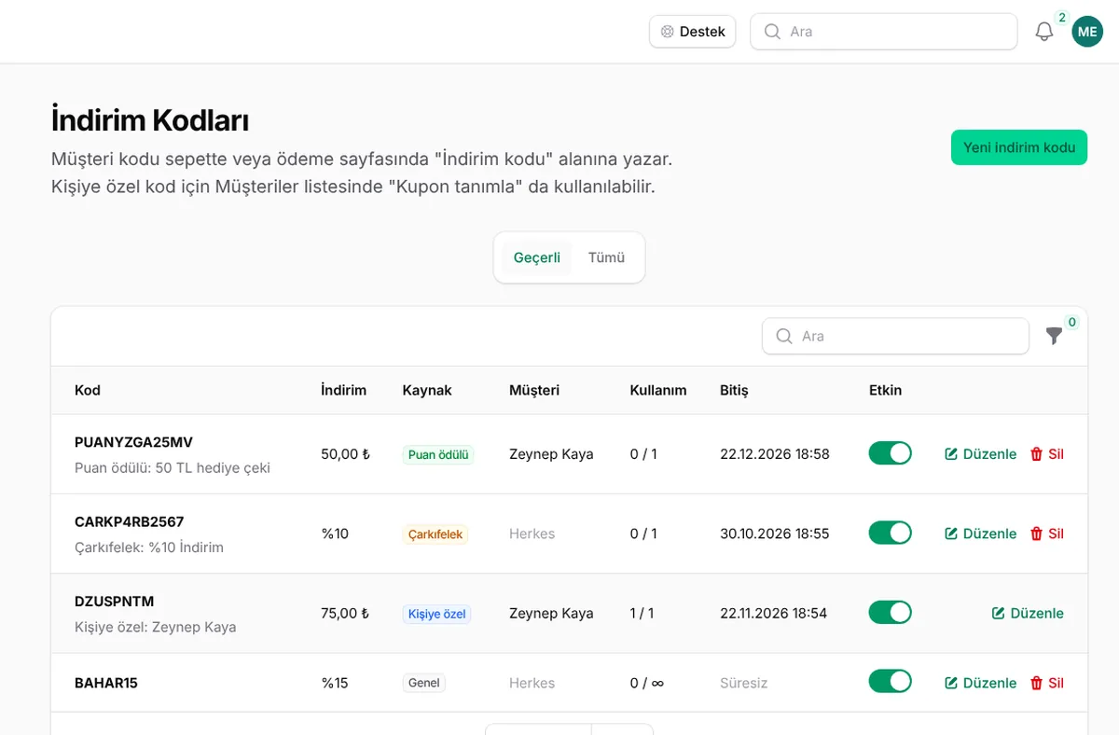Open the ME user avatar menu
The height and width of the screenshot is (735, 1119).
pyautogui.click(x=1087, y=32)
